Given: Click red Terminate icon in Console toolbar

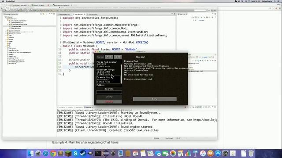Looking at the screenshot, I should 185,107.
